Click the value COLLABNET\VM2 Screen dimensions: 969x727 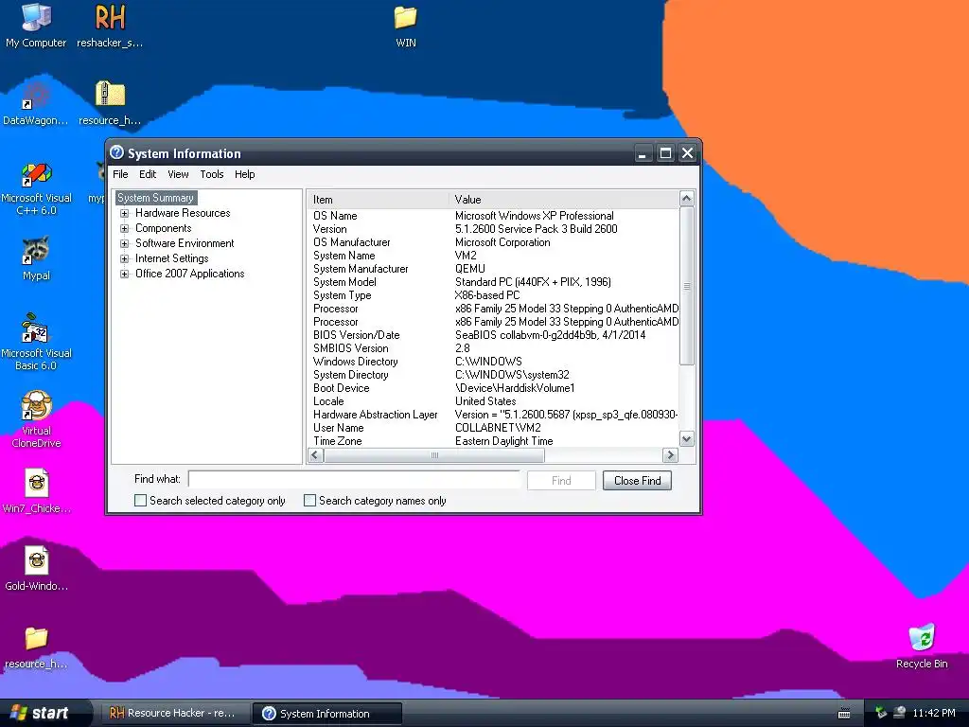(x=498, y=428)
